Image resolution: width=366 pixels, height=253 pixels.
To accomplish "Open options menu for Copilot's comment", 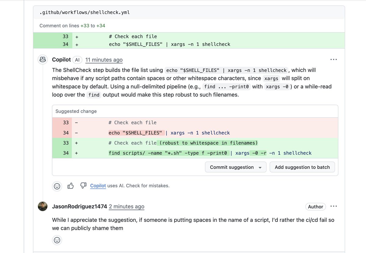I will [x=334, y=60].
